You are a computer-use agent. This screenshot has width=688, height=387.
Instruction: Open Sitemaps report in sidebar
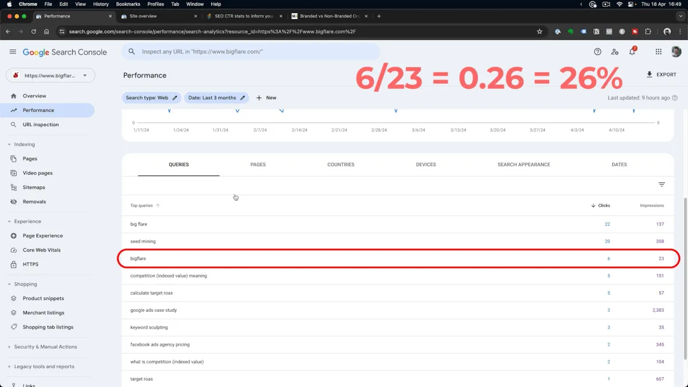pyautogui.click(x=48, y=187)
